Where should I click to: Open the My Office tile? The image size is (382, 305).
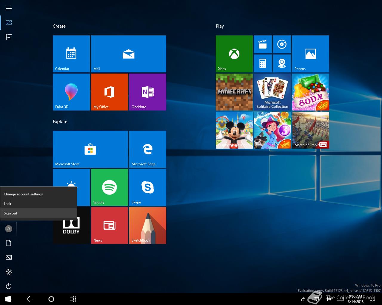point(110,92)
